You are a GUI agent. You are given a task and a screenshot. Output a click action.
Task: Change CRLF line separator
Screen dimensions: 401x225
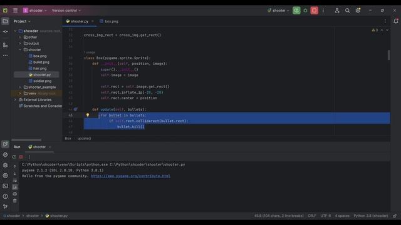click(312, 216)
